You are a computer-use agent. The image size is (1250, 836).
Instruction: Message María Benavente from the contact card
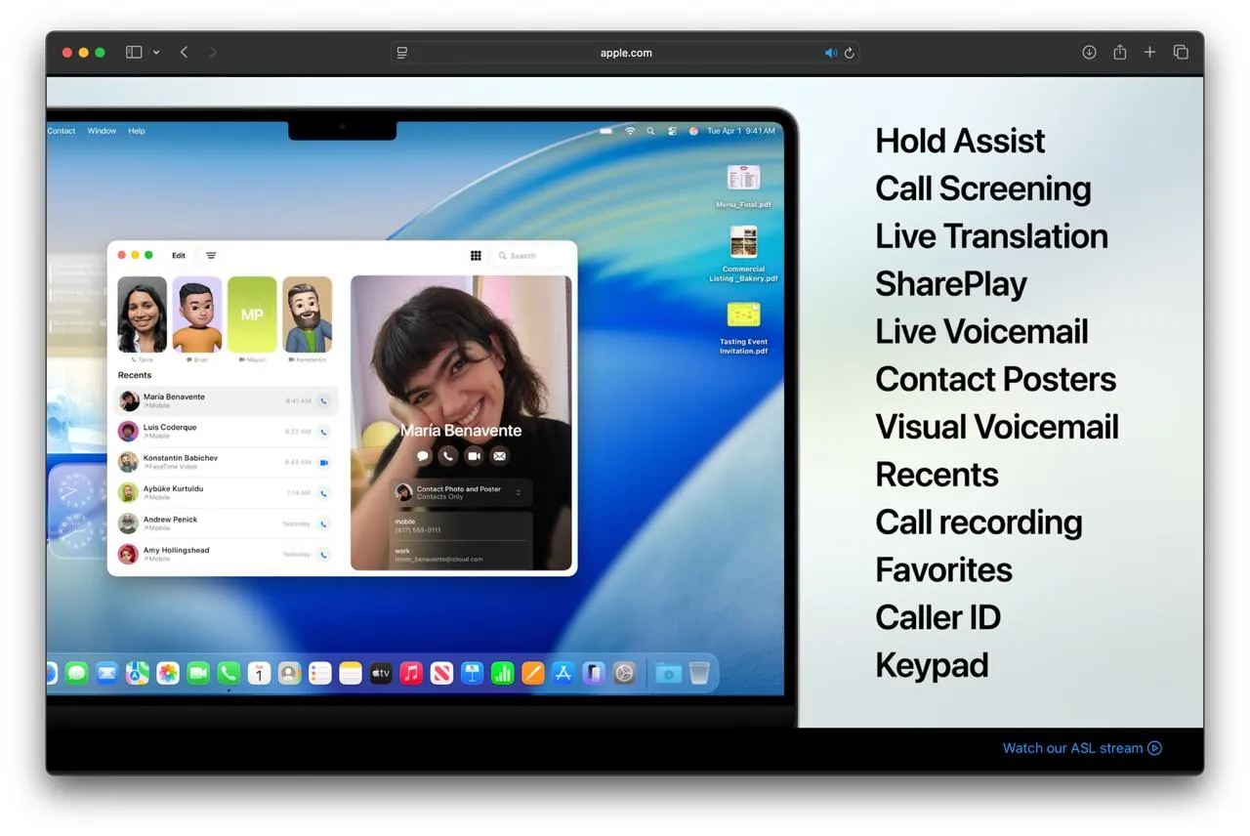coord(423,455)
